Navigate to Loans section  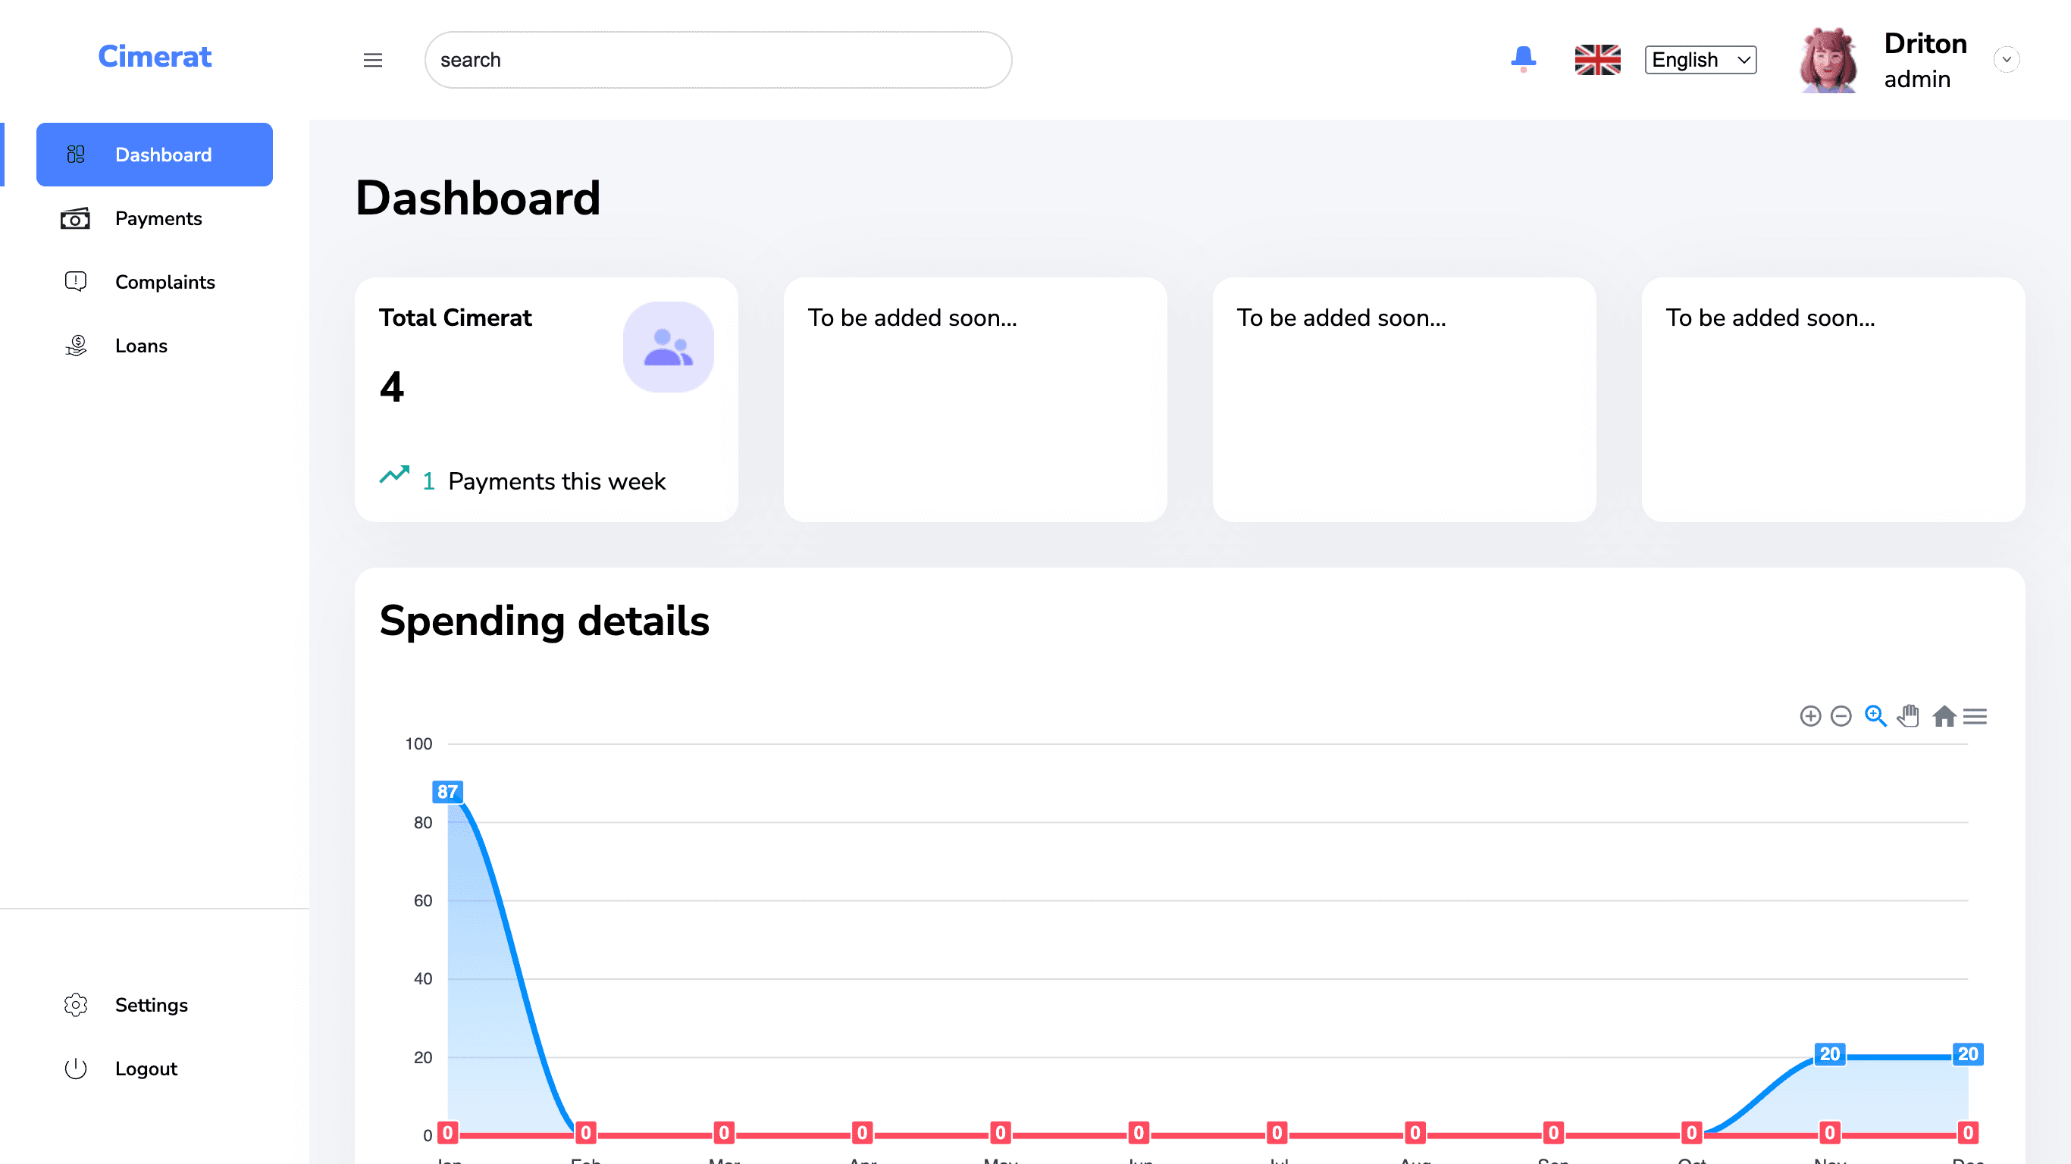tap(141, 346)
